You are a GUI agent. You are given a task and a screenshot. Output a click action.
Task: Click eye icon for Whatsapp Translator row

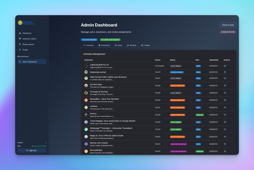pos(225,129)
